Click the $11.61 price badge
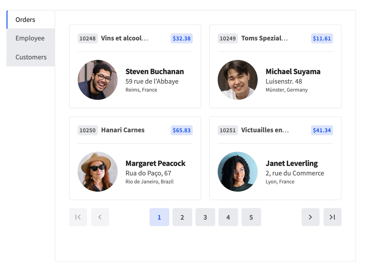The width and height of the screenshot is (371, 273). click(x=322, y=38)
